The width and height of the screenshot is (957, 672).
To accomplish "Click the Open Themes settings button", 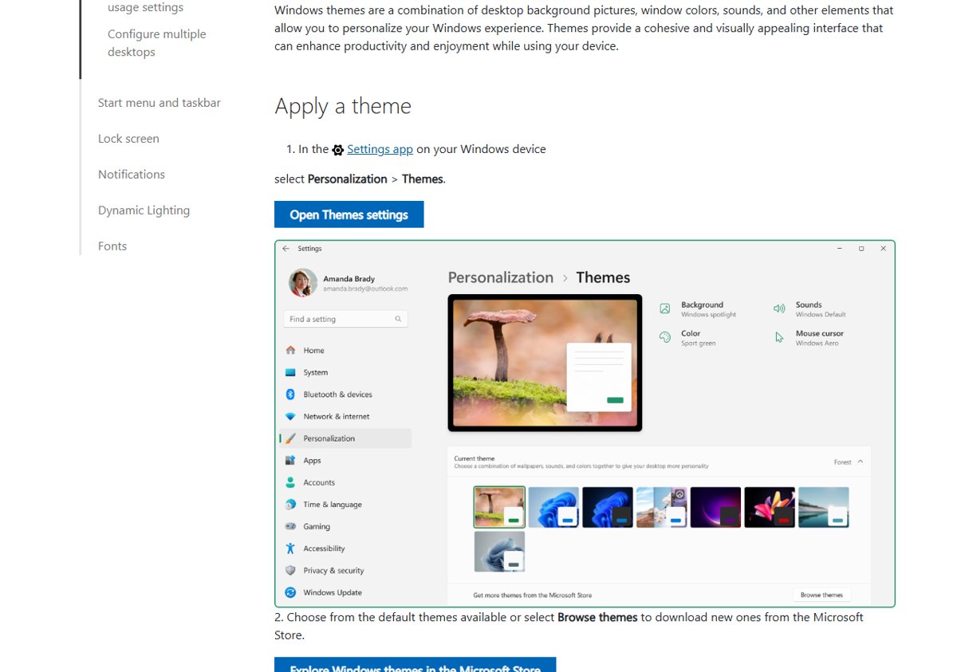I will coord(349,214).
